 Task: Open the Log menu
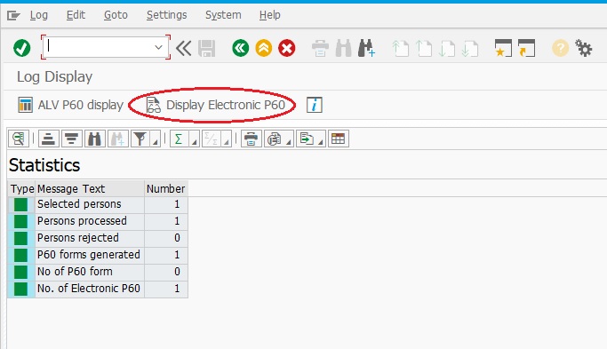39,15
